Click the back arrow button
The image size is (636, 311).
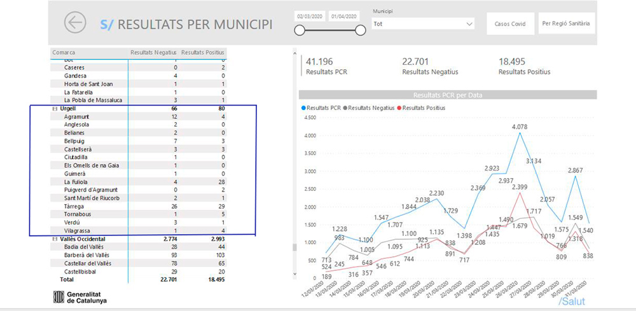(x=75, y=24)
